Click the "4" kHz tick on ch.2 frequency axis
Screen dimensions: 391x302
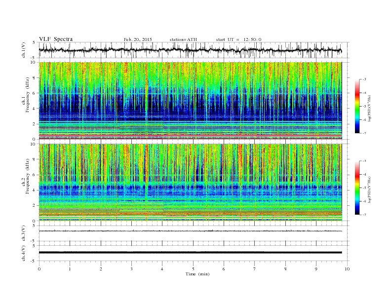click(x=34, y=190)
